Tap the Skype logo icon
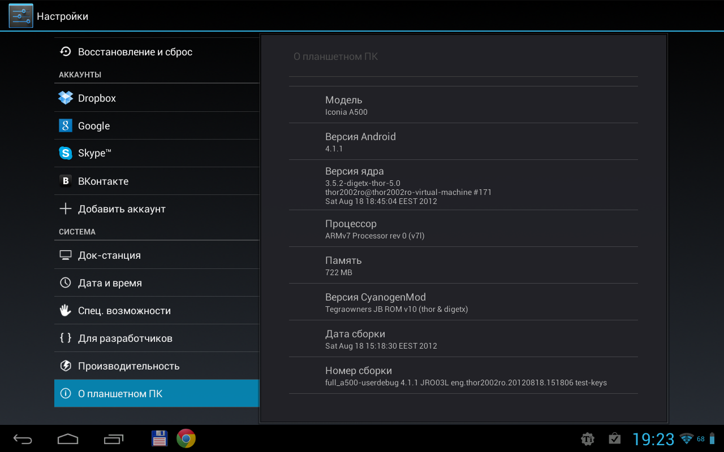 (x=66, y=153)
